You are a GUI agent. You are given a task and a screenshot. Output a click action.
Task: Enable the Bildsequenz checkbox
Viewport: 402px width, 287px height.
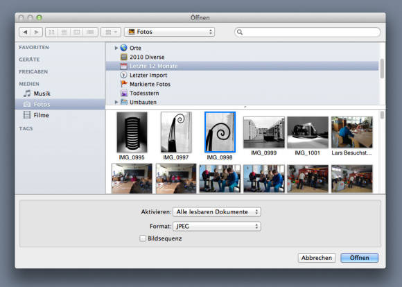click(143, 238)
